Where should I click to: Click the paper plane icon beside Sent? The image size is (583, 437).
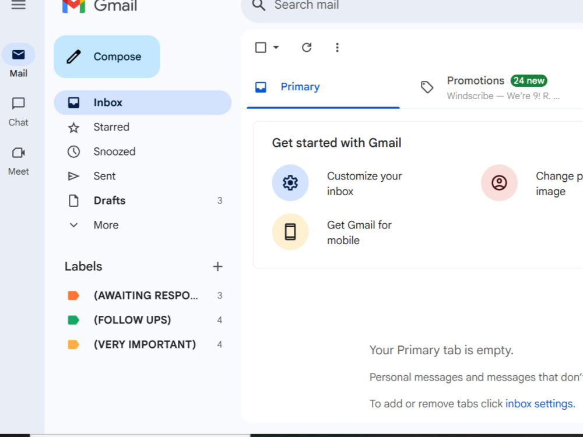pos(73,176)
